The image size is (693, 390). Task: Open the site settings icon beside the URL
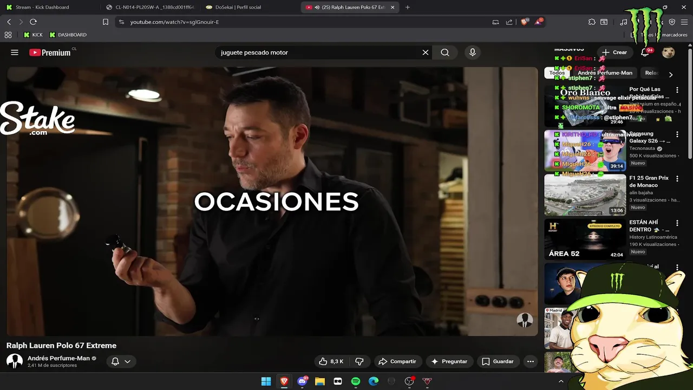[121, 22]
